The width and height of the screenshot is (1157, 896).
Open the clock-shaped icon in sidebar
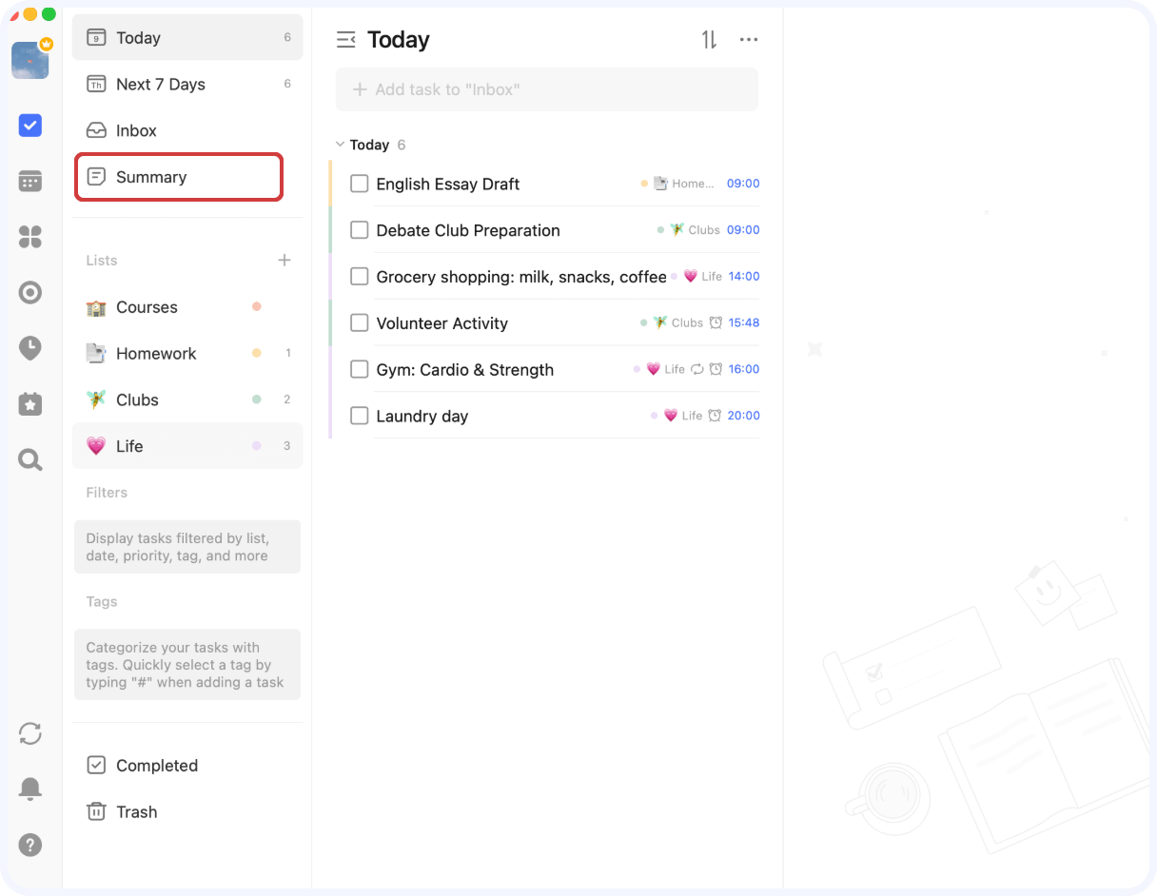(x=30, y=348)
